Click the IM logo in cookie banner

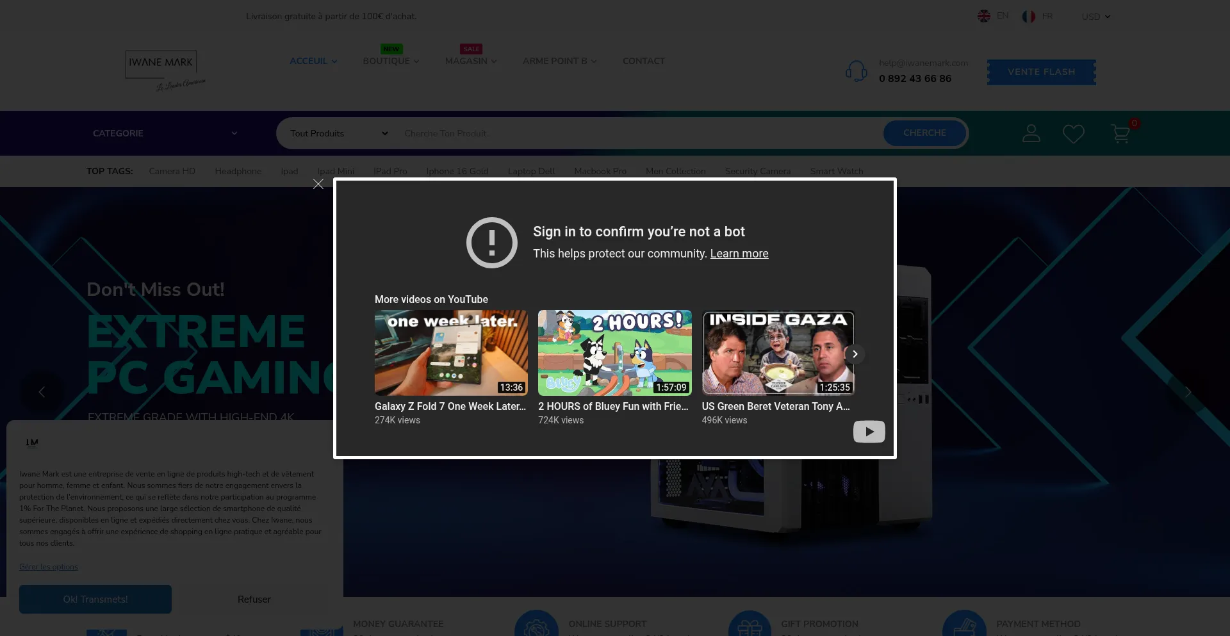(x=32, y=443)
